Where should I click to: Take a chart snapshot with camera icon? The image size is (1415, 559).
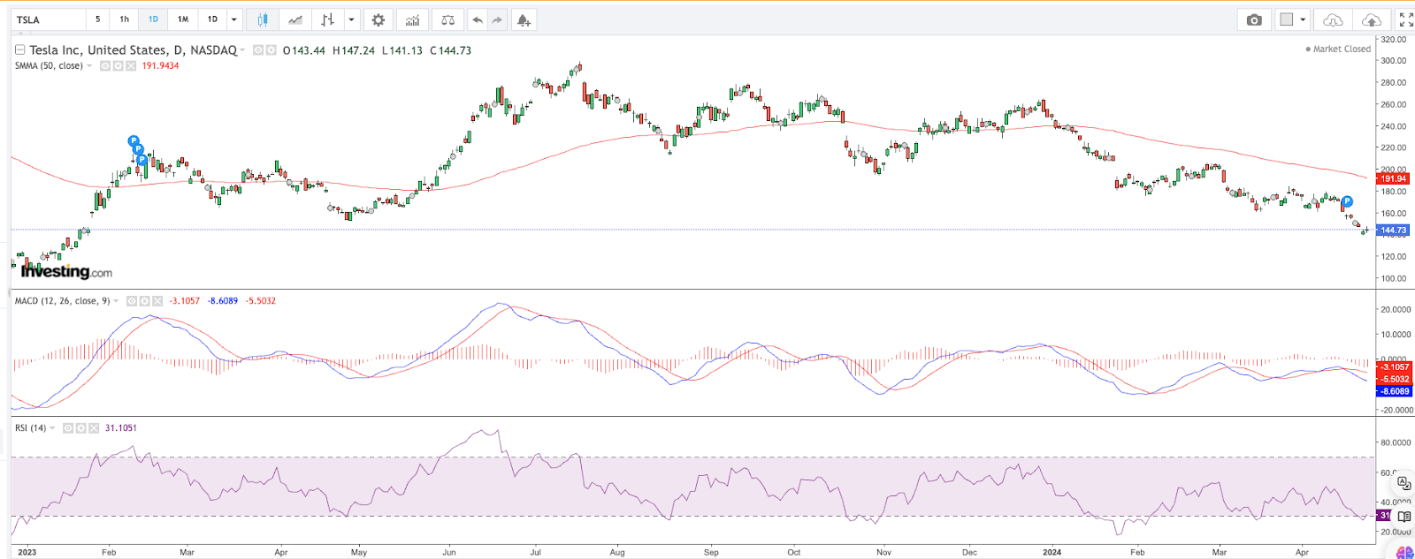1254,19
